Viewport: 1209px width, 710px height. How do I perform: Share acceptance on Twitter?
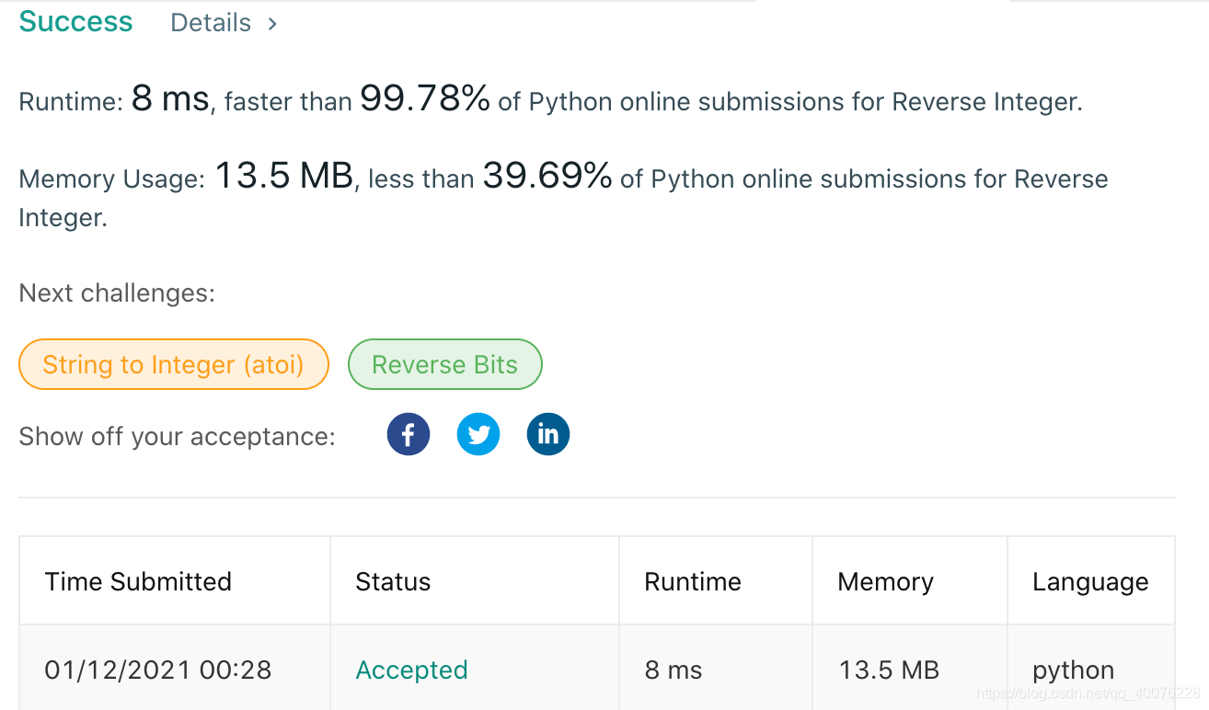(x=478, y=434)
